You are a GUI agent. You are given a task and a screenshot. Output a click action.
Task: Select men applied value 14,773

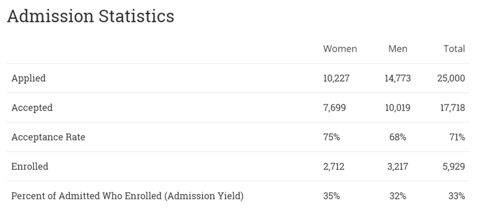[398, 78]
